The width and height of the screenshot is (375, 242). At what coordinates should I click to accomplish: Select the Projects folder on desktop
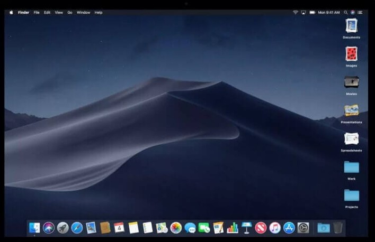tap(351, 196)
